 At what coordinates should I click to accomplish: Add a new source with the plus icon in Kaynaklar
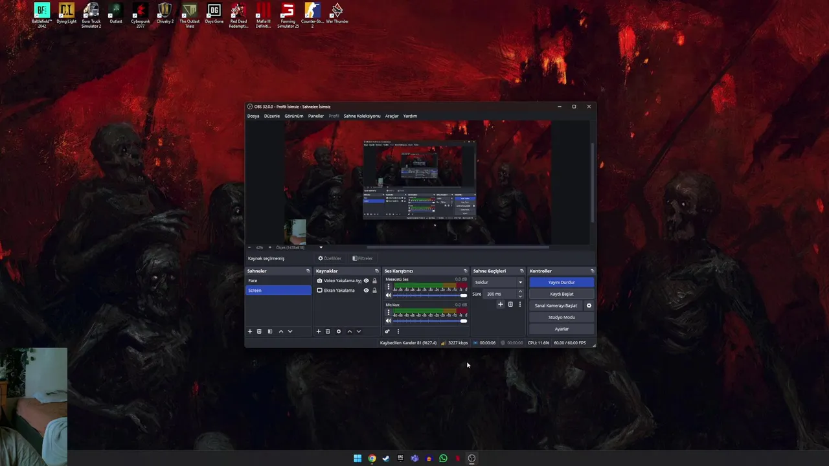pyautogui.click(x=318, y=331)
